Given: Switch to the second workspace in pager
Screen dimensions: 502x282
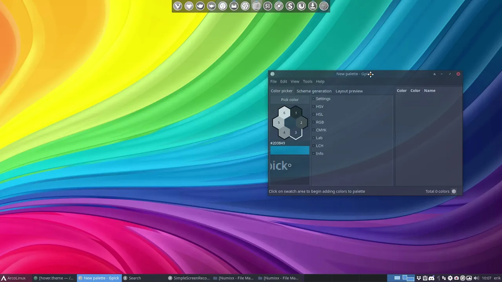Looking at the screenshot, I should pos(408,278).
